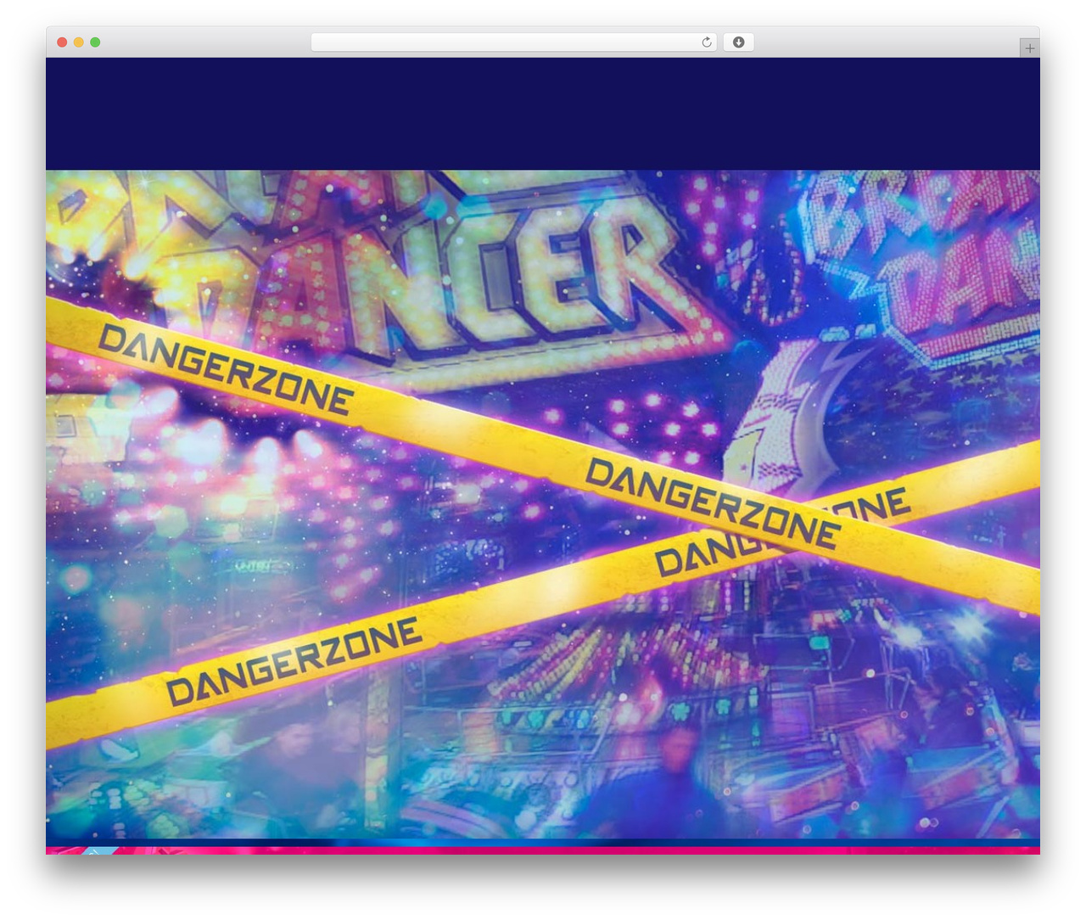Click the reload page icon
Viewport: 1086px width, 920px height.
tap(706, 42)
